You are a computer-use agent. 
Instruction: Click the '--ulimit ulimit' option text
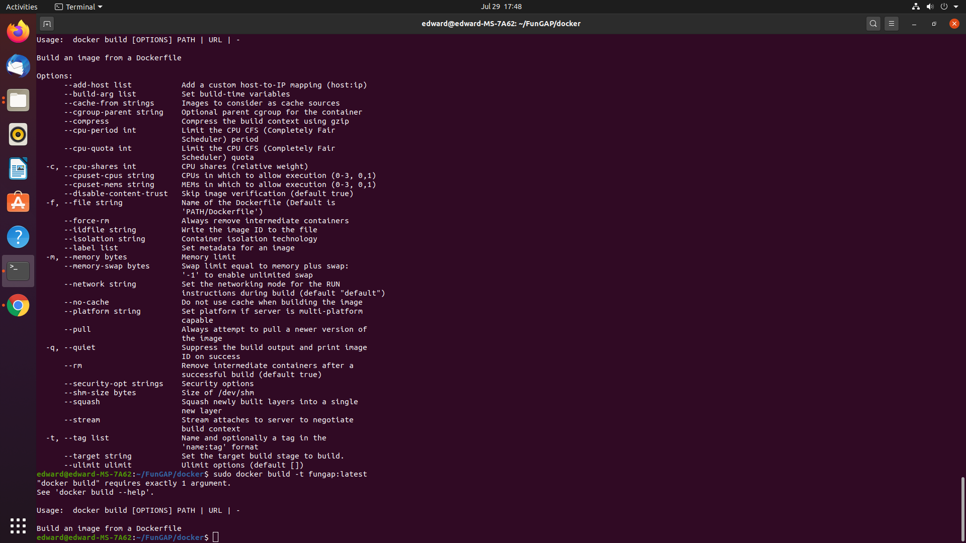click(98, 465)
